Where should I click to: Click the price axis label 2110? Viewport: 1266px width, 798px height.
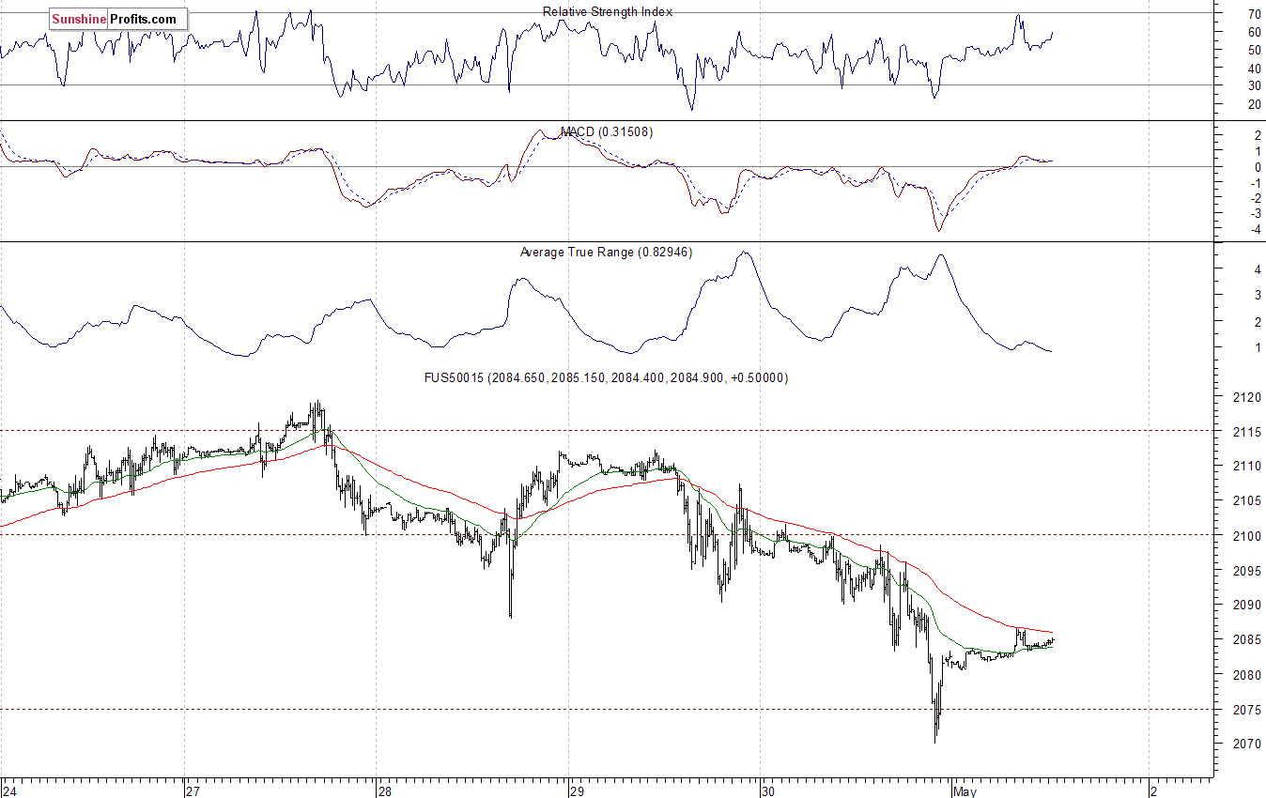click(x=1246, y=467)
